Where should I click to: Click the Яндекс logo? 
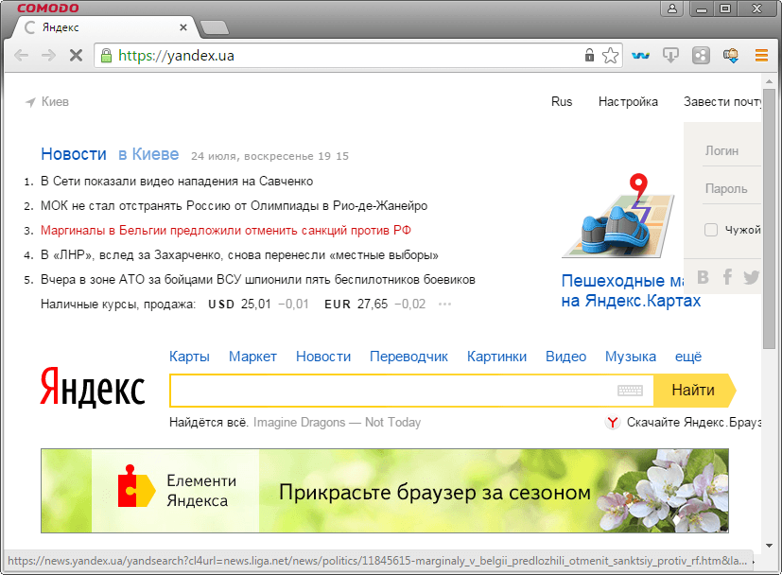pyautogui.click(x=93, y=387)
